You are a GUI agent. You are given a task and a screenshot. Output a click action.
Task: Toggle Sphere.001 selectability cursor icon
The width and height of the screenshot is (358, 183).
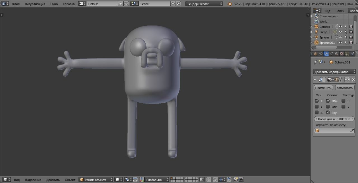pyautogui.click(x=346, y=43)
